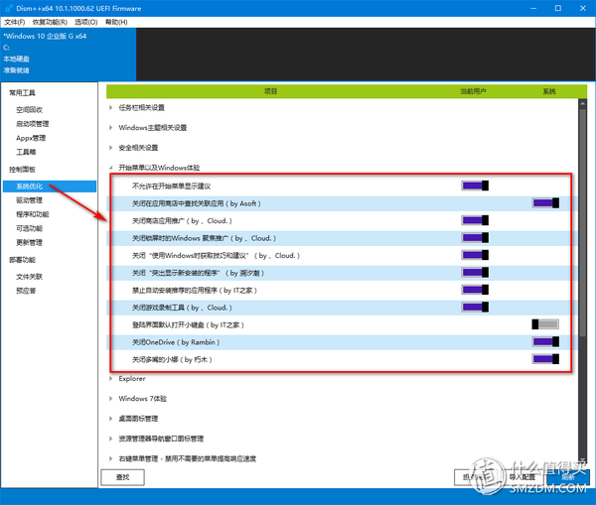Image resolution: width=596 pixels, height=505 pixels.
Task: Toggle 关闭在应用商店中查找关联应用 system switch
Action: [x=545, y=203]
